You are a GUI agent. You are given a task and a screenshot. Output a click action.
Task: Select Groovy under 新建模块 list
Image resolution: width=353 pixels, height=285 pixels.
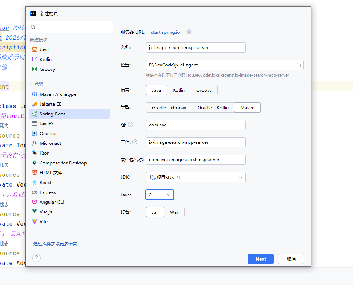click(69, 69)
